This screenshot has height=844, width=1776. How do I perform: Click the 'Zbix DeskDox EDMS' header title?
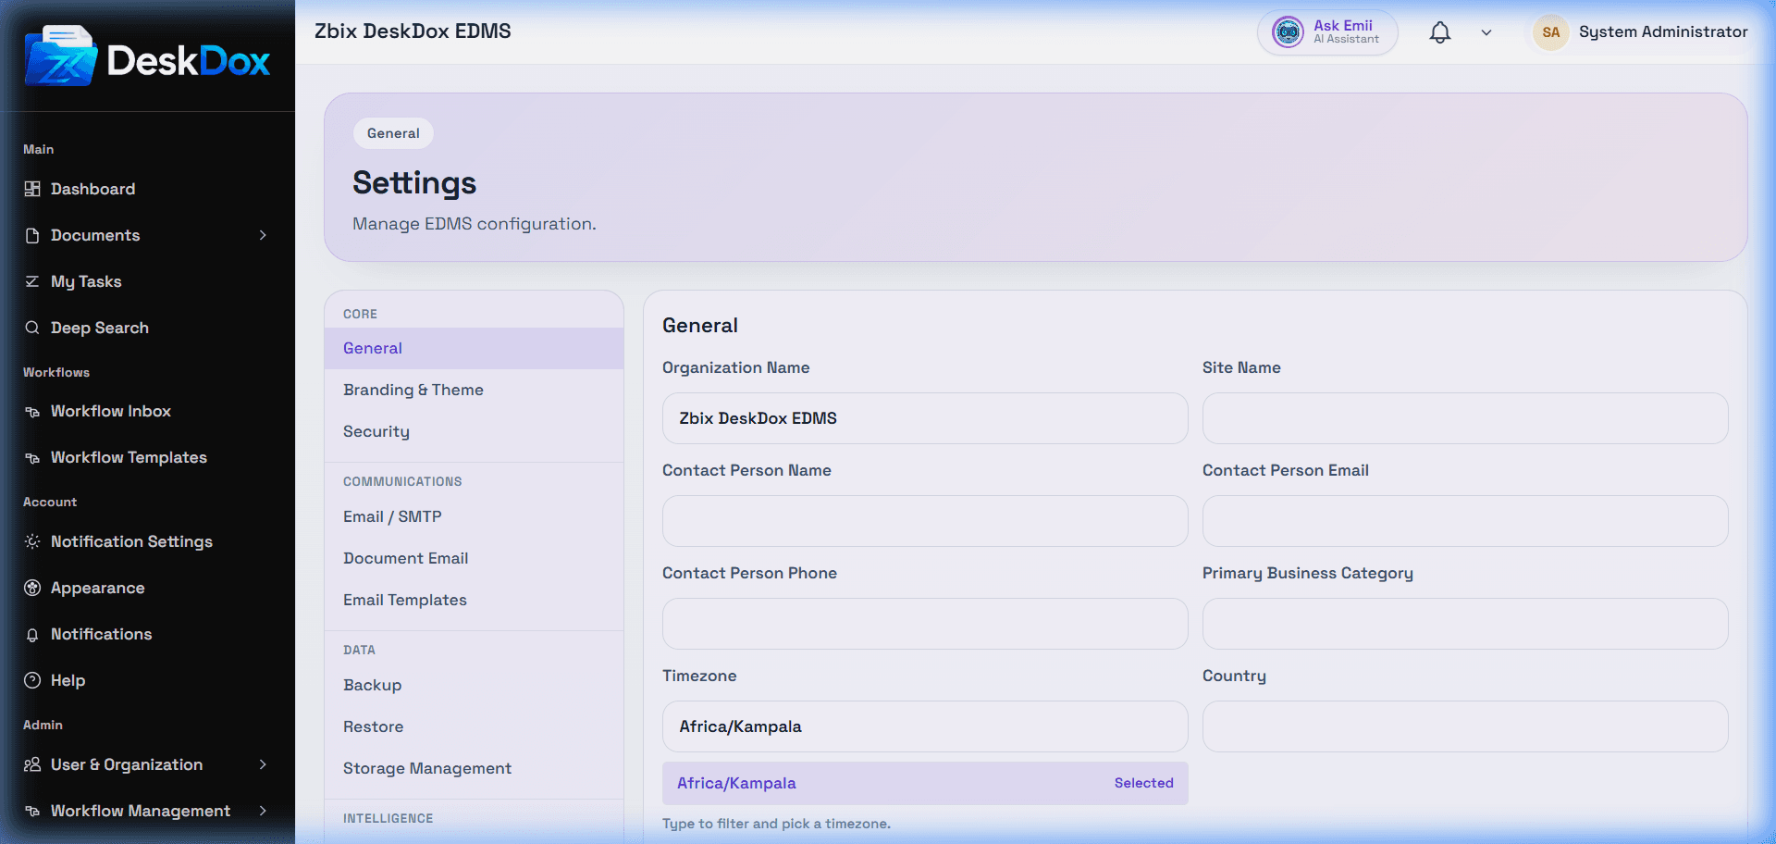413,31
